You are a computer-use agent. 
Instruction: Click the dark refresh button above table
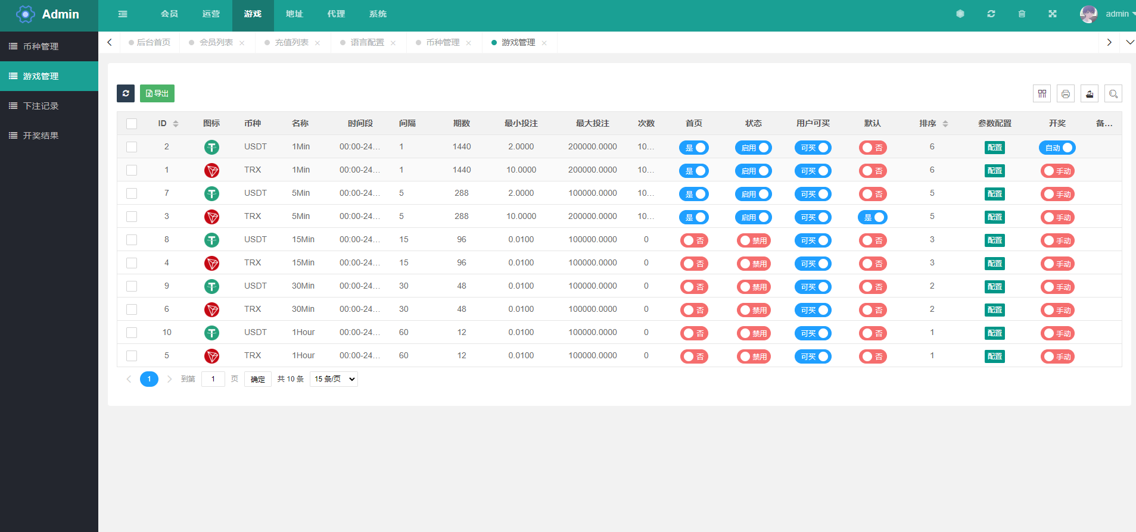tap(126, 93)
